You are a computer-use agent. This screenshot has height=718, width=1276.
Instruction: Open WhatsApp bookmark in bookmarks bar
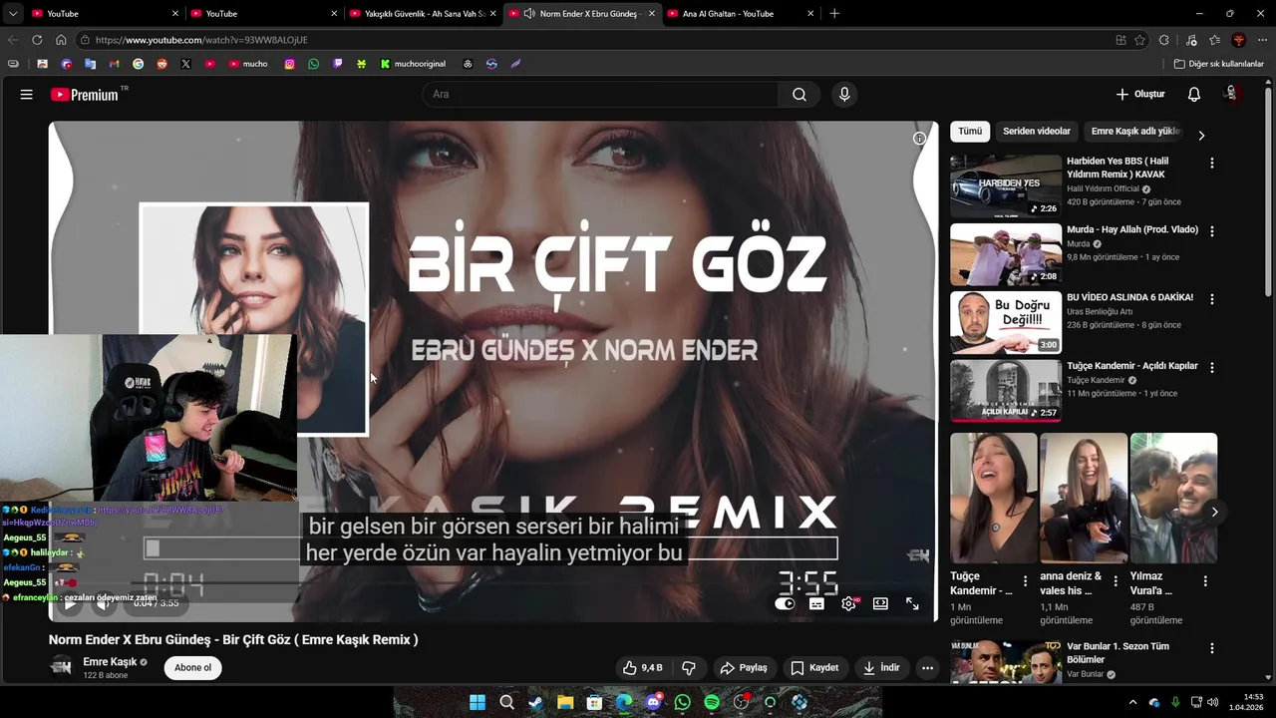(314, 64)
